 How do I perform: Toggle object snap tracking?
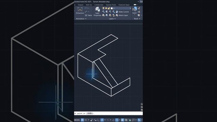pyautogui.click(x=113, y=120)
